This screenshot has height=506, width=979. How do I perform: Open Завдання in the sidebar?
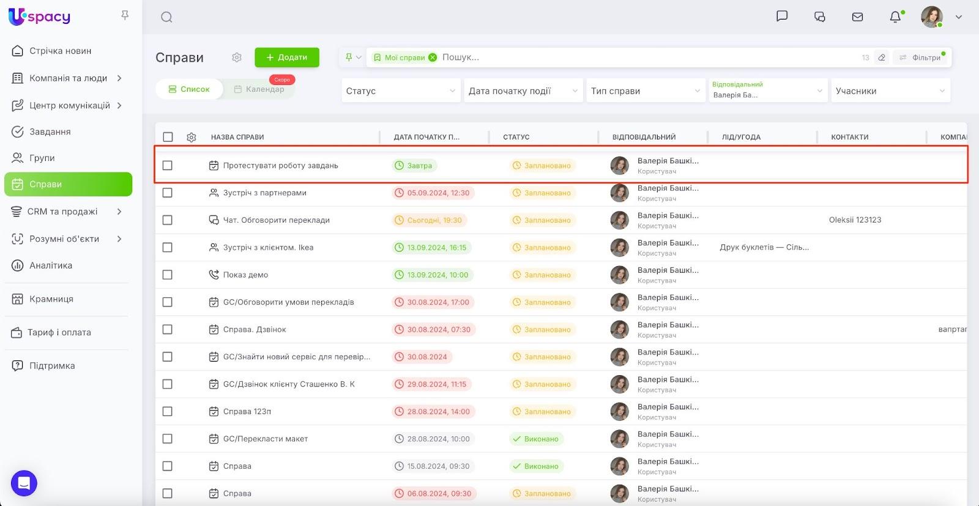pyautogui.click(x=50, y=132)
